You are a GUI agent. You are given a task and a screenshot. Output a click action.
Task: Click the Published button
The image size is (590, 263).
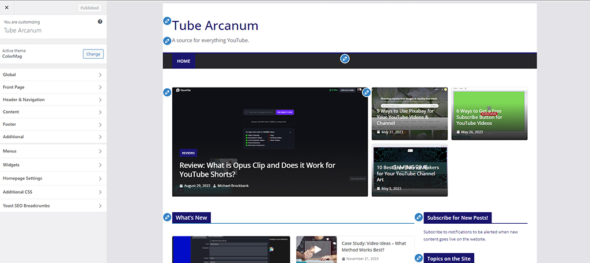pos(89,8)
